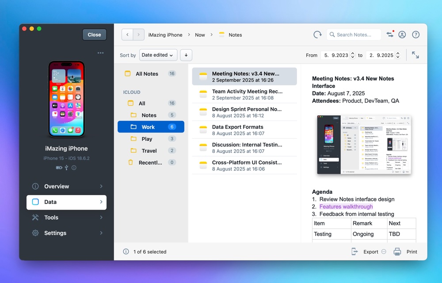Select the Discussion: Internal Testin... note
The width and height of the screenshot is (442, 283).
244,147
